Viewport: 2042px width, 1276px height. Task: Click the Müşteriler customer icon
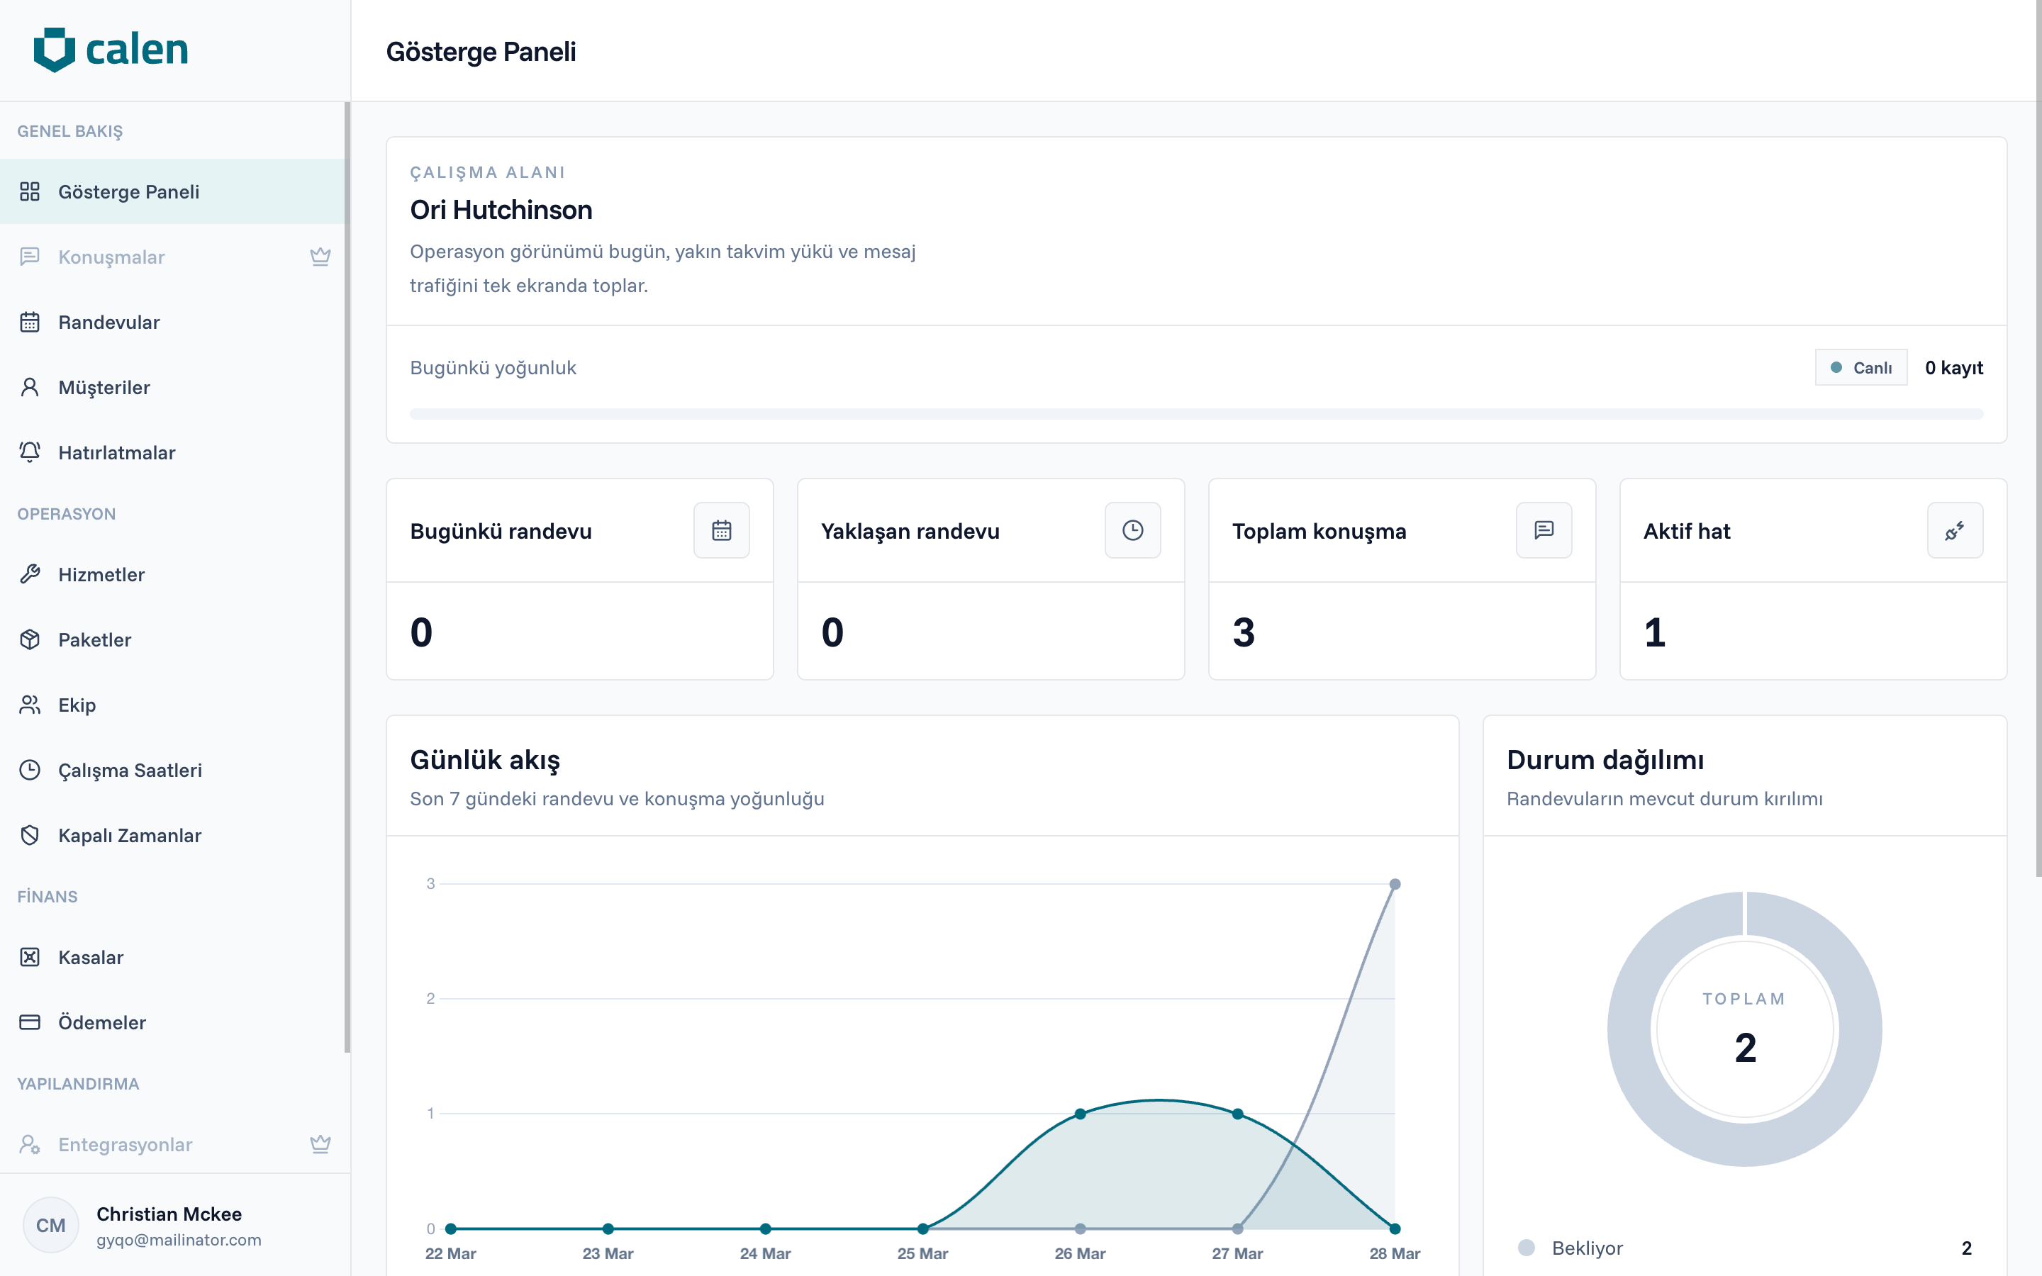[30, 386]
